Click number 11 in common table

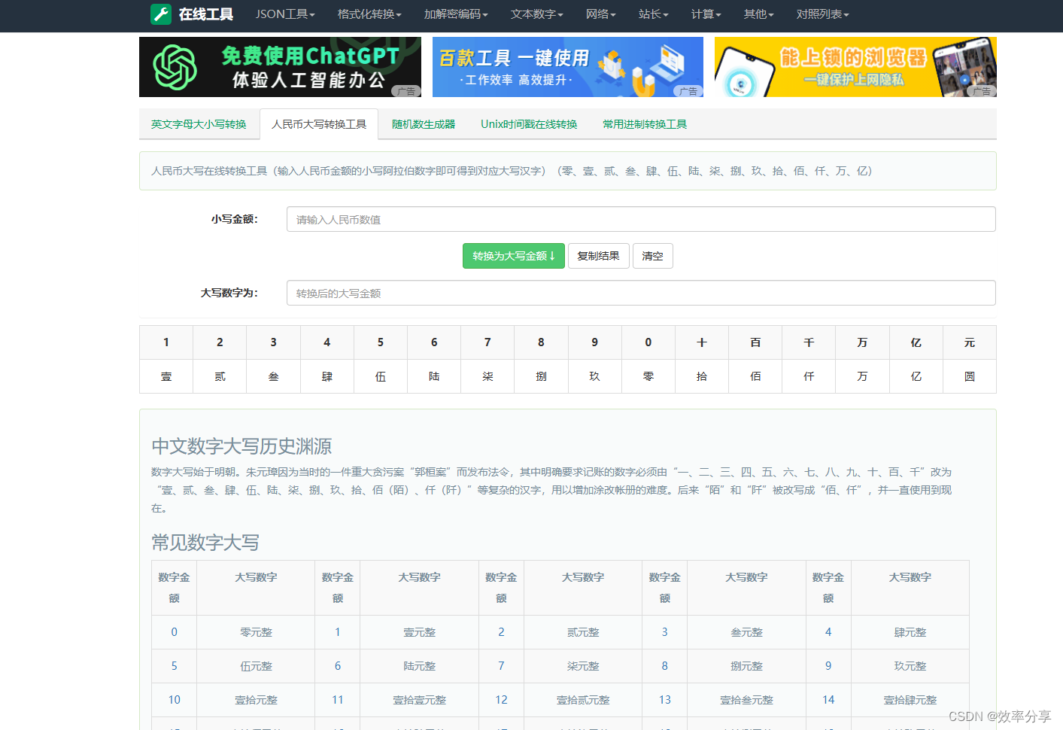point(338,700)
